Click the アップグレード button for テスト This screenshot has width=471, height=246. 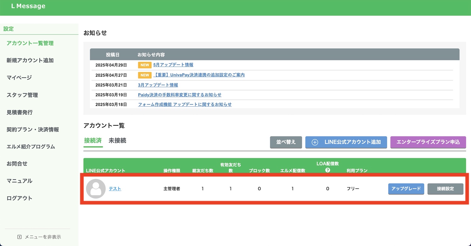(406, 189)
